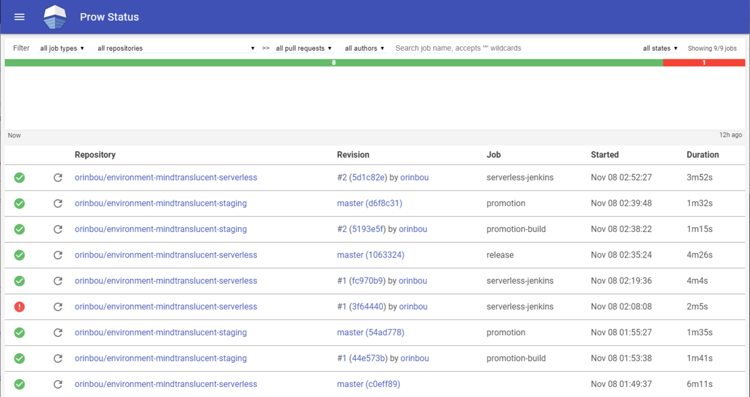Screen dimensions: 750x397
Task: Open commit d6f8c31 link
Action: [x=384, y=203]
